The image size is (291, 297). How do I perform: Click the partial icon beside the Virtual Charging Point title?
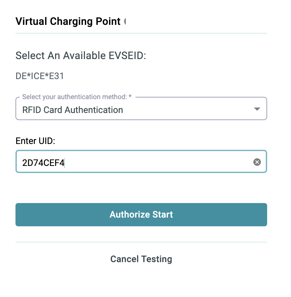pyautogui.click(x=125, y=21)
